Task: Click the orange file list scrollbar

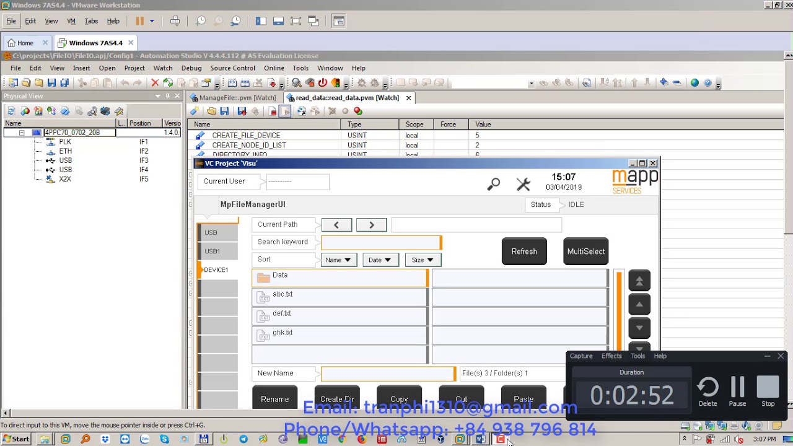Action: [x=619, y=310]
